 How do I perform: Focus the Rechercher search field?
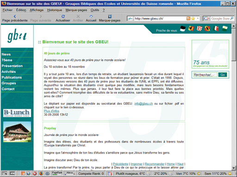[x=206, y=75]
